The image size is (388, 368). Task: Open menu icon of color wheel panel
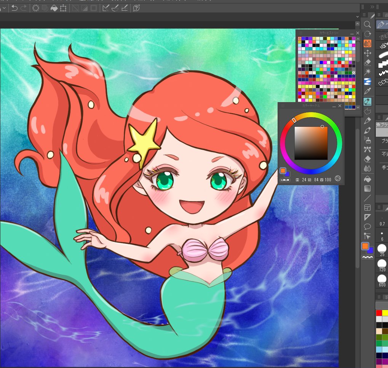[283, 106]
